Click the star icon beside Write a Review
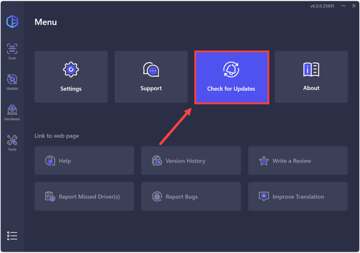 (264, 161)
